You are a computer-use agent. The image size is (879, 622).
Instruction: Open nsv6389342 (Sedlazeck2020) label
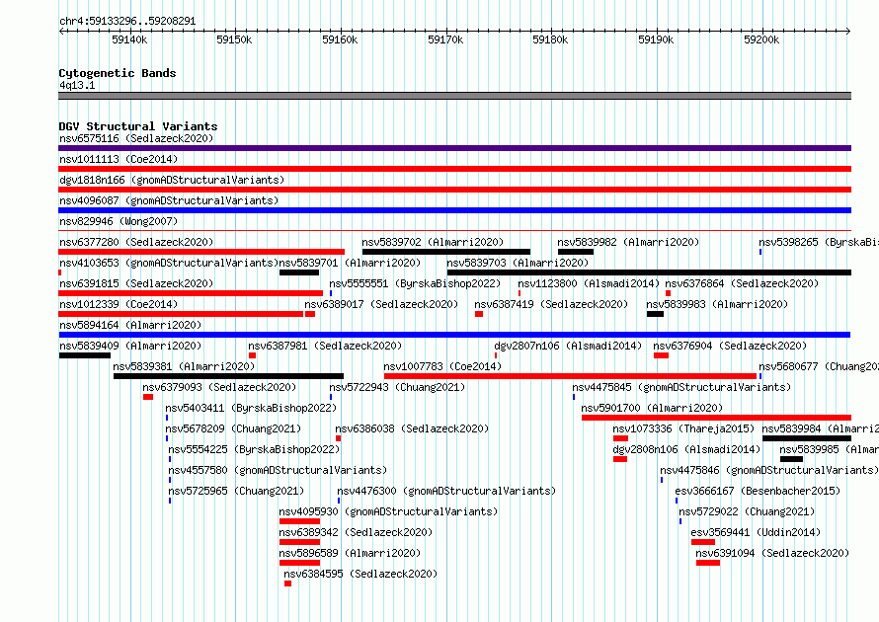(x=356, y=532)
